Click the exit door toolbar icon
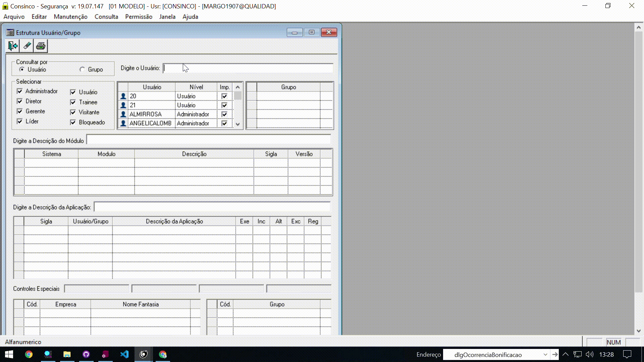 pos(13,46)
